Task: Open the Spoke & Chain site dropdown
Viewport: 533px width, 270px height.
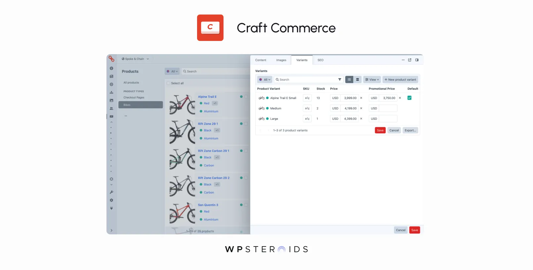Action: pos(135,59)
